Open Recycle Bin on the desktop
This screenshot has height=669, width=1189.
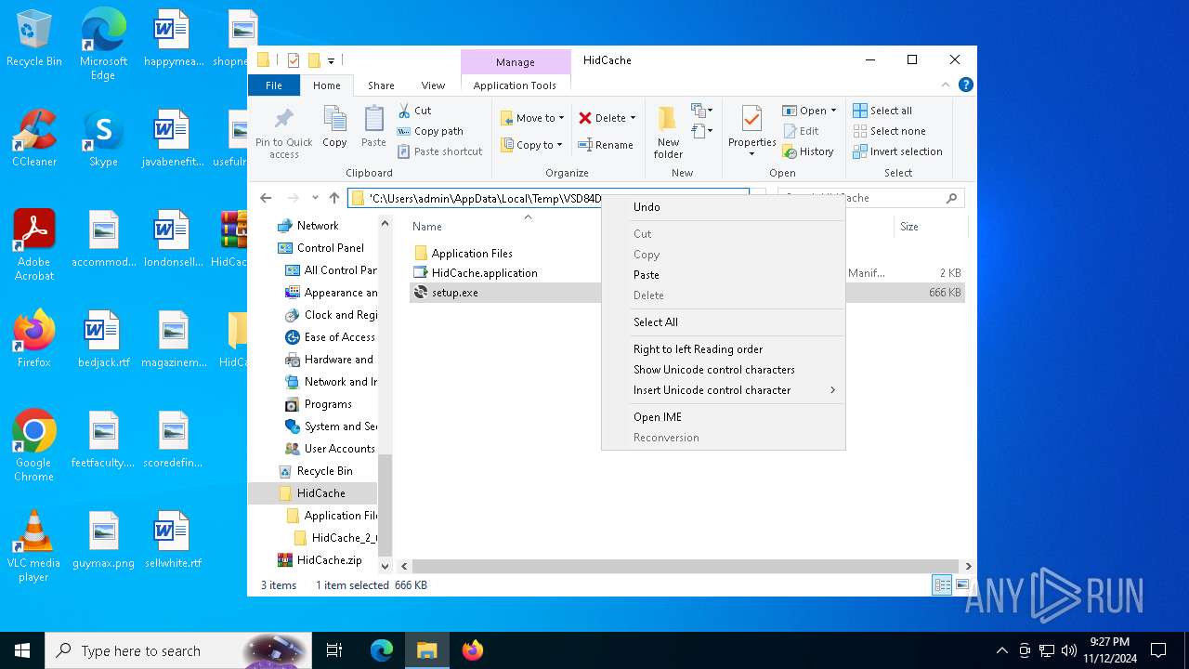[x=34, y=39]
